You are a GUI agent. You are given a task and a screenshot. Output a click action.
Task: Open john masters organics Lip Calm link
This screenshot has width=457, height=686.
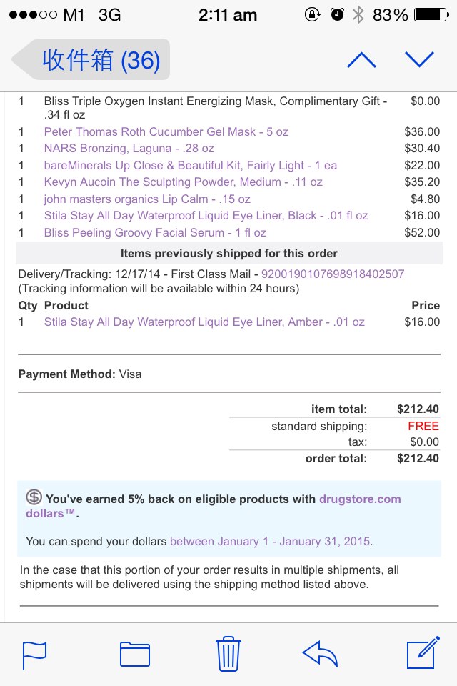[x=147, y=199]
